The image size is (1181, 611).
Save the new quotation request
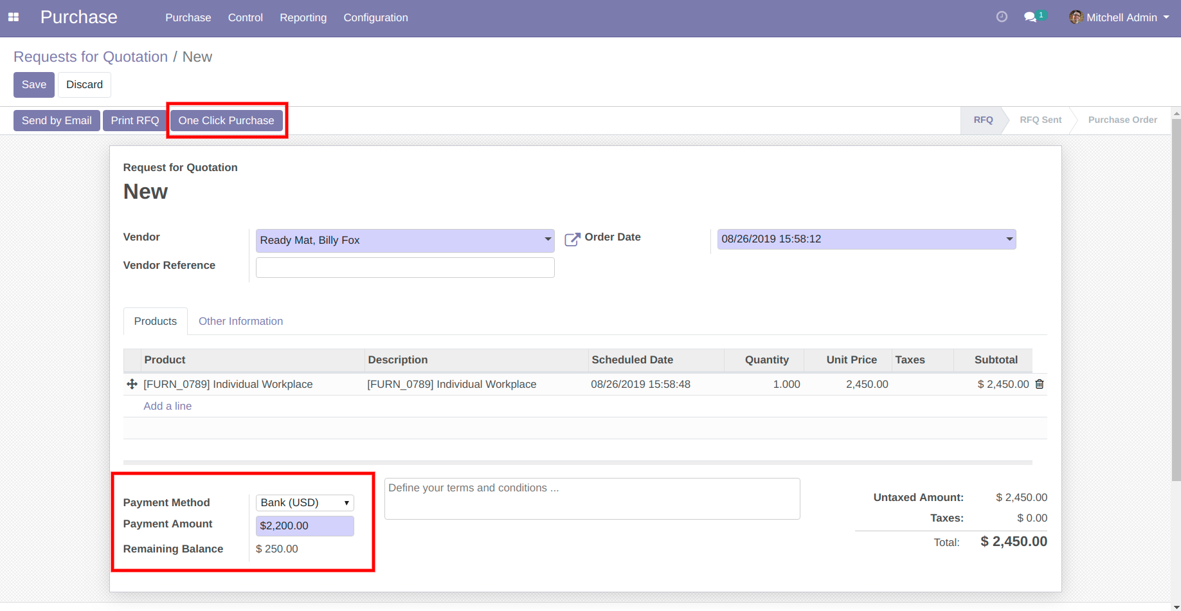(34, 84)
